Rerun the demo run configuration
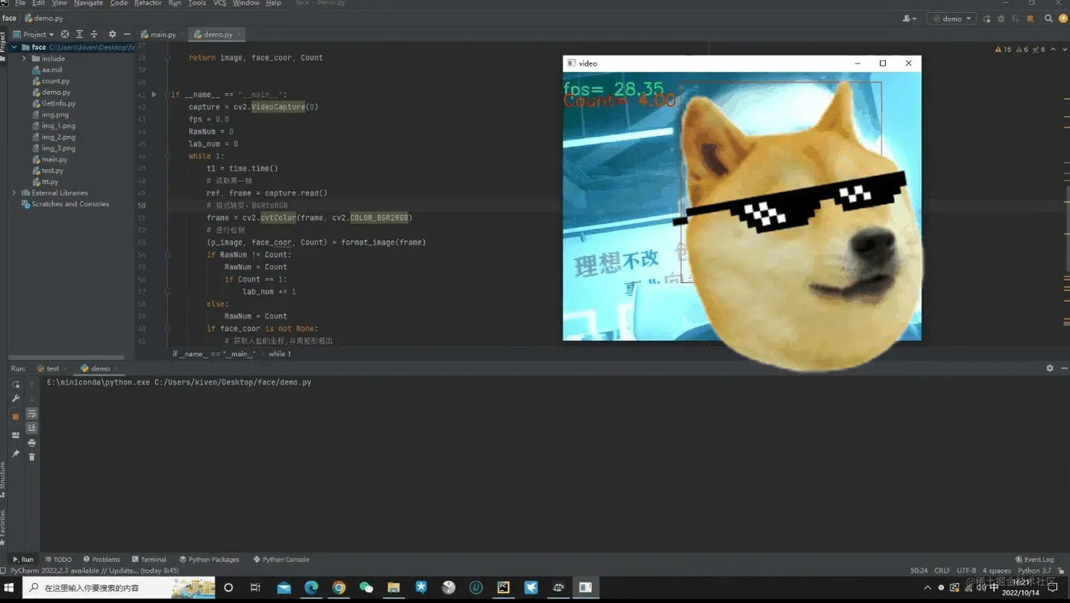The width and height of the screenshot is (1070, 603). tap(15, 384)
